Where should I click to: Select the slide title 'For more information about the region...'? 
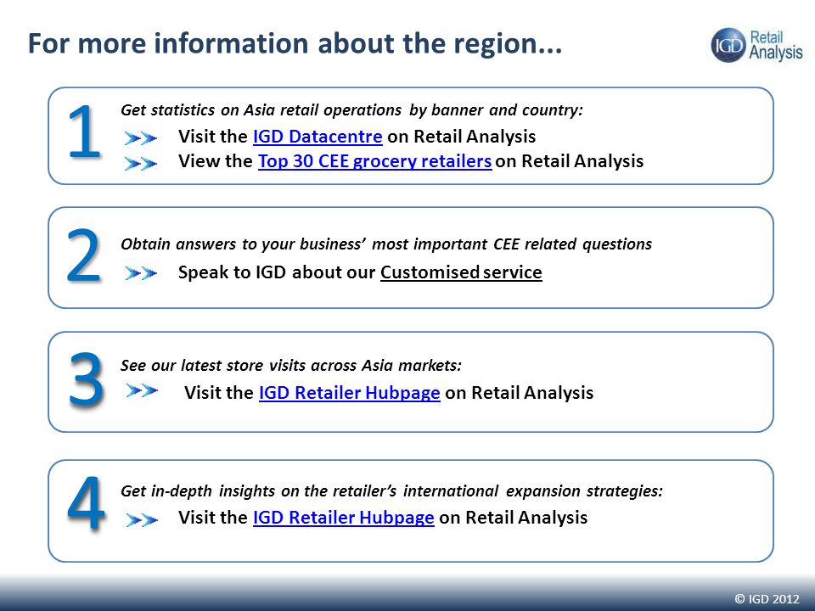click(295, 43)
